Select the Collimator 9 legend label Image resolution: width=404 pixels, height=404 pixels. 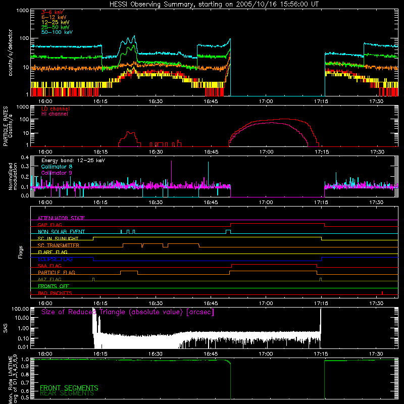click(x=57, y=173)
